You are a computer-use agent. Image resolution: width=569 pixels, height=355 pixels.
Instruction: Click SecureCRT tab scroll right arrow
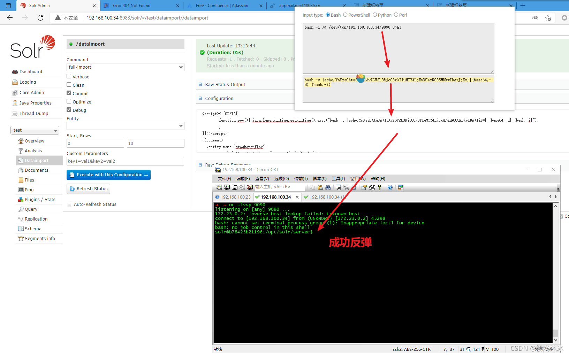(x=556, y=197)
